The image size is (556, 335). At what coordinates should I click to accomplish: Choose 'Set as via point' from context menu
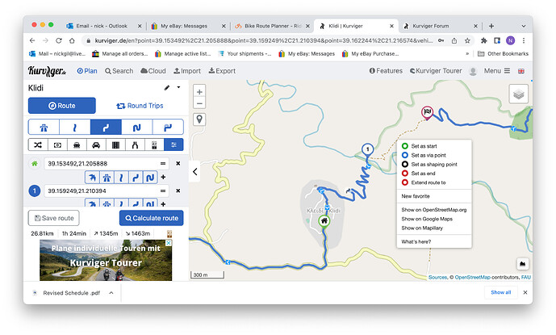(428, 154)
